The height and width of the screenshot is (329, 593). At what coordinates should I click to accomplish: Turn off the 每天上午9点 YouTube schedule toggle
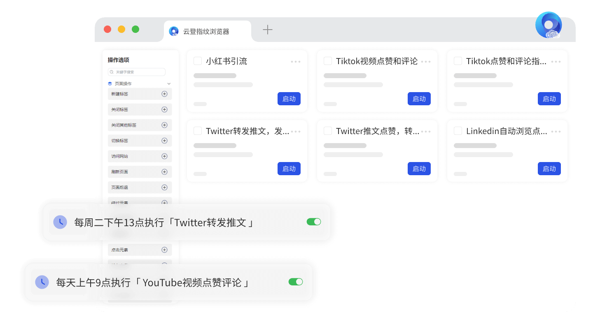295,282
